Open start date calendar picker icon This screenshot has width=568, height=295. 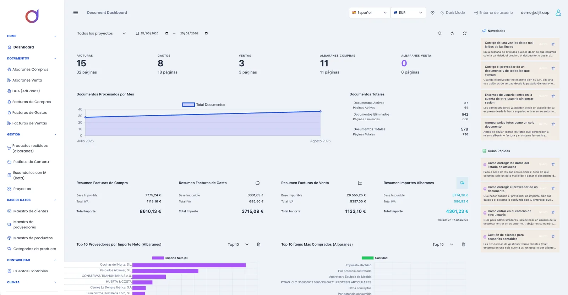166,33
